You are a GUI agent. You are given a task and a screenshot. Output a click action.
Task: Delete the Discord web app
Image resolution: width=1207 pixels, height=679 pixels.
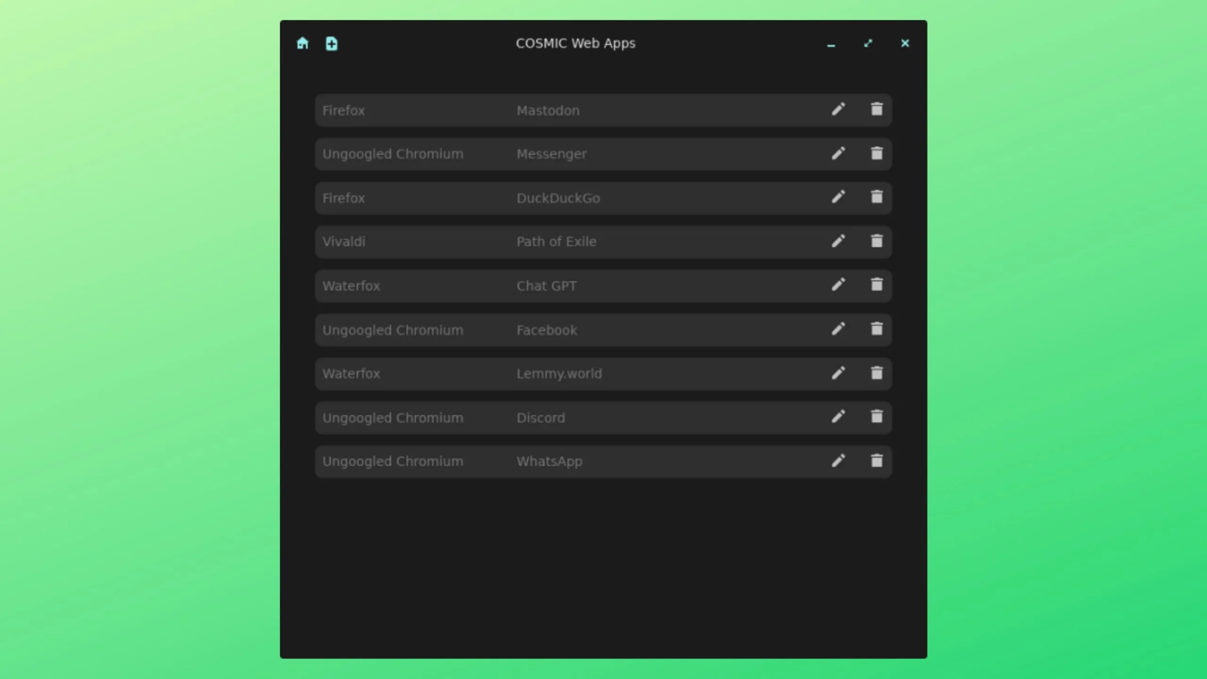876,417
